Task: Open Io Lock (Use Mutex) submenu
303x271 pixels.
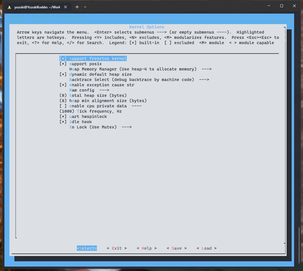Action: coord(100,127)
